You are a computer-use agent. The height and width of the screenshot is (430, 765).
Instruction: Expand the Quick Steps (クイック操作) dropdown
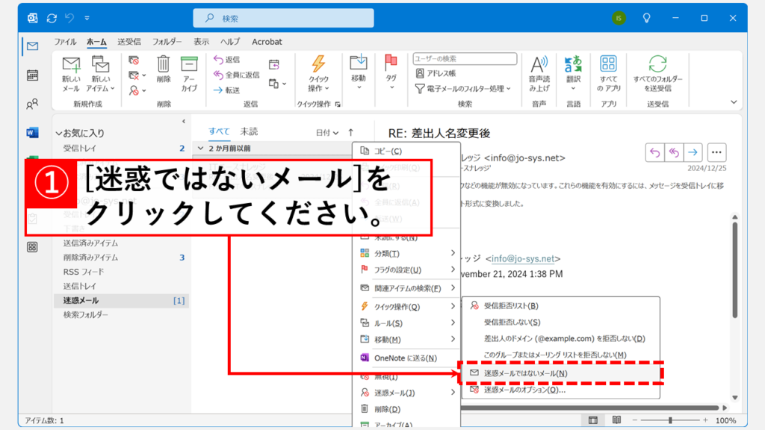(319, 73)
